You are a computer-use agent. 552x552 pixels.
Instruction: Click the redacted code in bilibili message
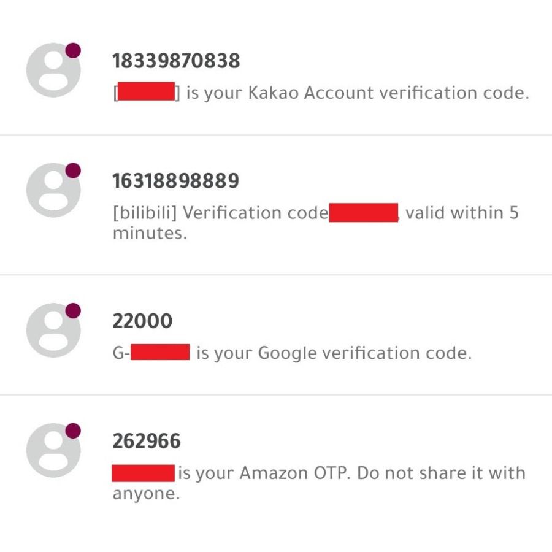coord(364,213)
